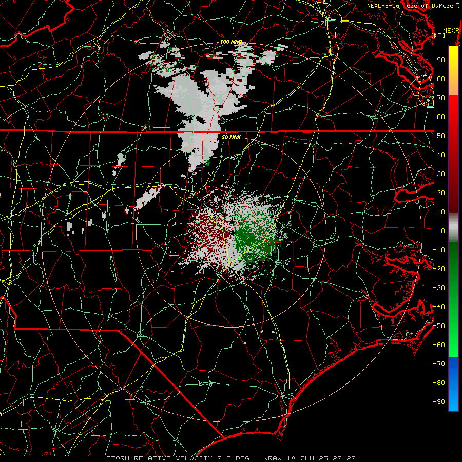Click the "-50" scale value
462x462 pixels.
tap(439, 326)
